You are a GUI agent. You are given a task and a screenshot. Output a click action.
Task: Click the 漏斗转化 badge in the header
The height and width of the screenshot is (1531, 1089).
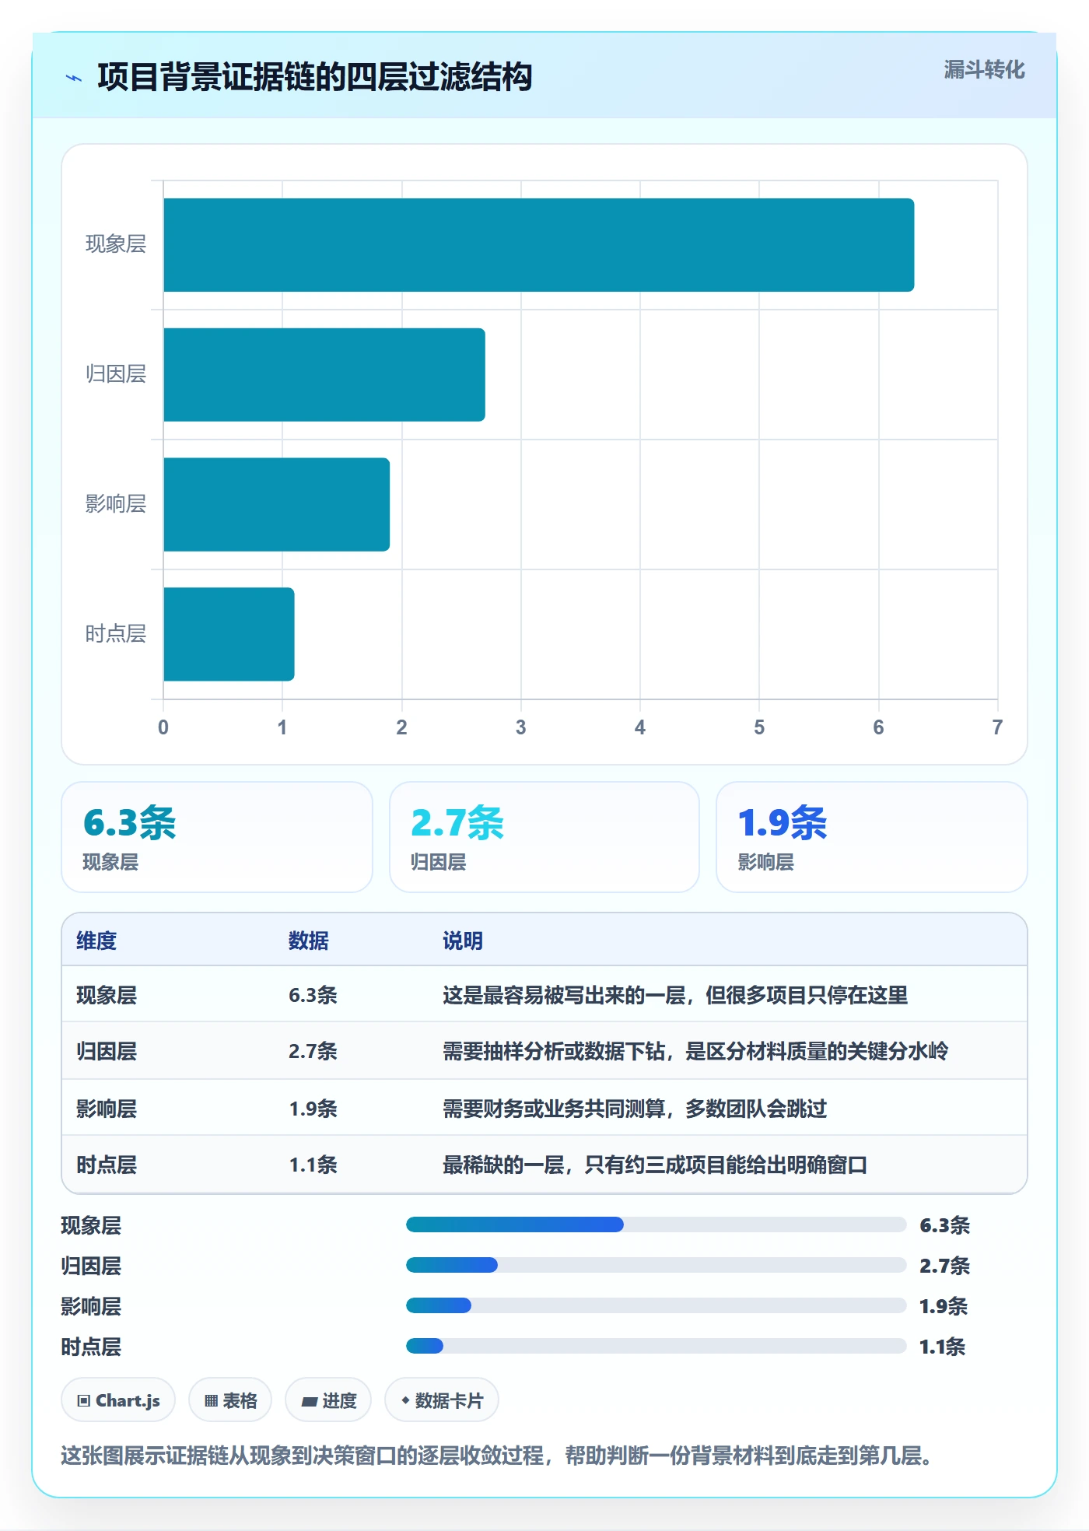[984, 70]
